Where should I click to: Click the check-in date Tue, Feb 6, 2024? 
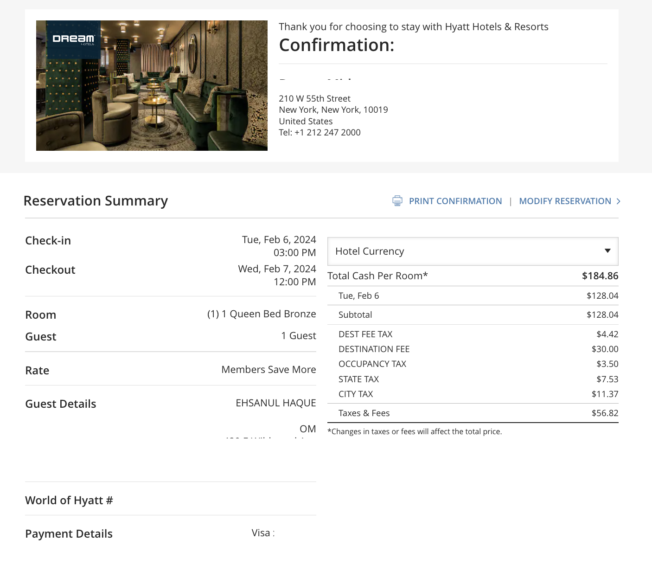pyautogui.click(x=279, y=240)
